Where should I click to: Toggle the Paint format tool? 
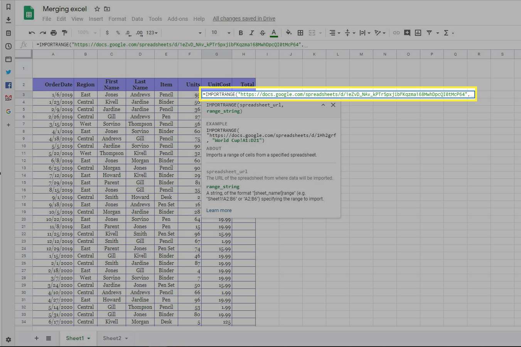64,33
